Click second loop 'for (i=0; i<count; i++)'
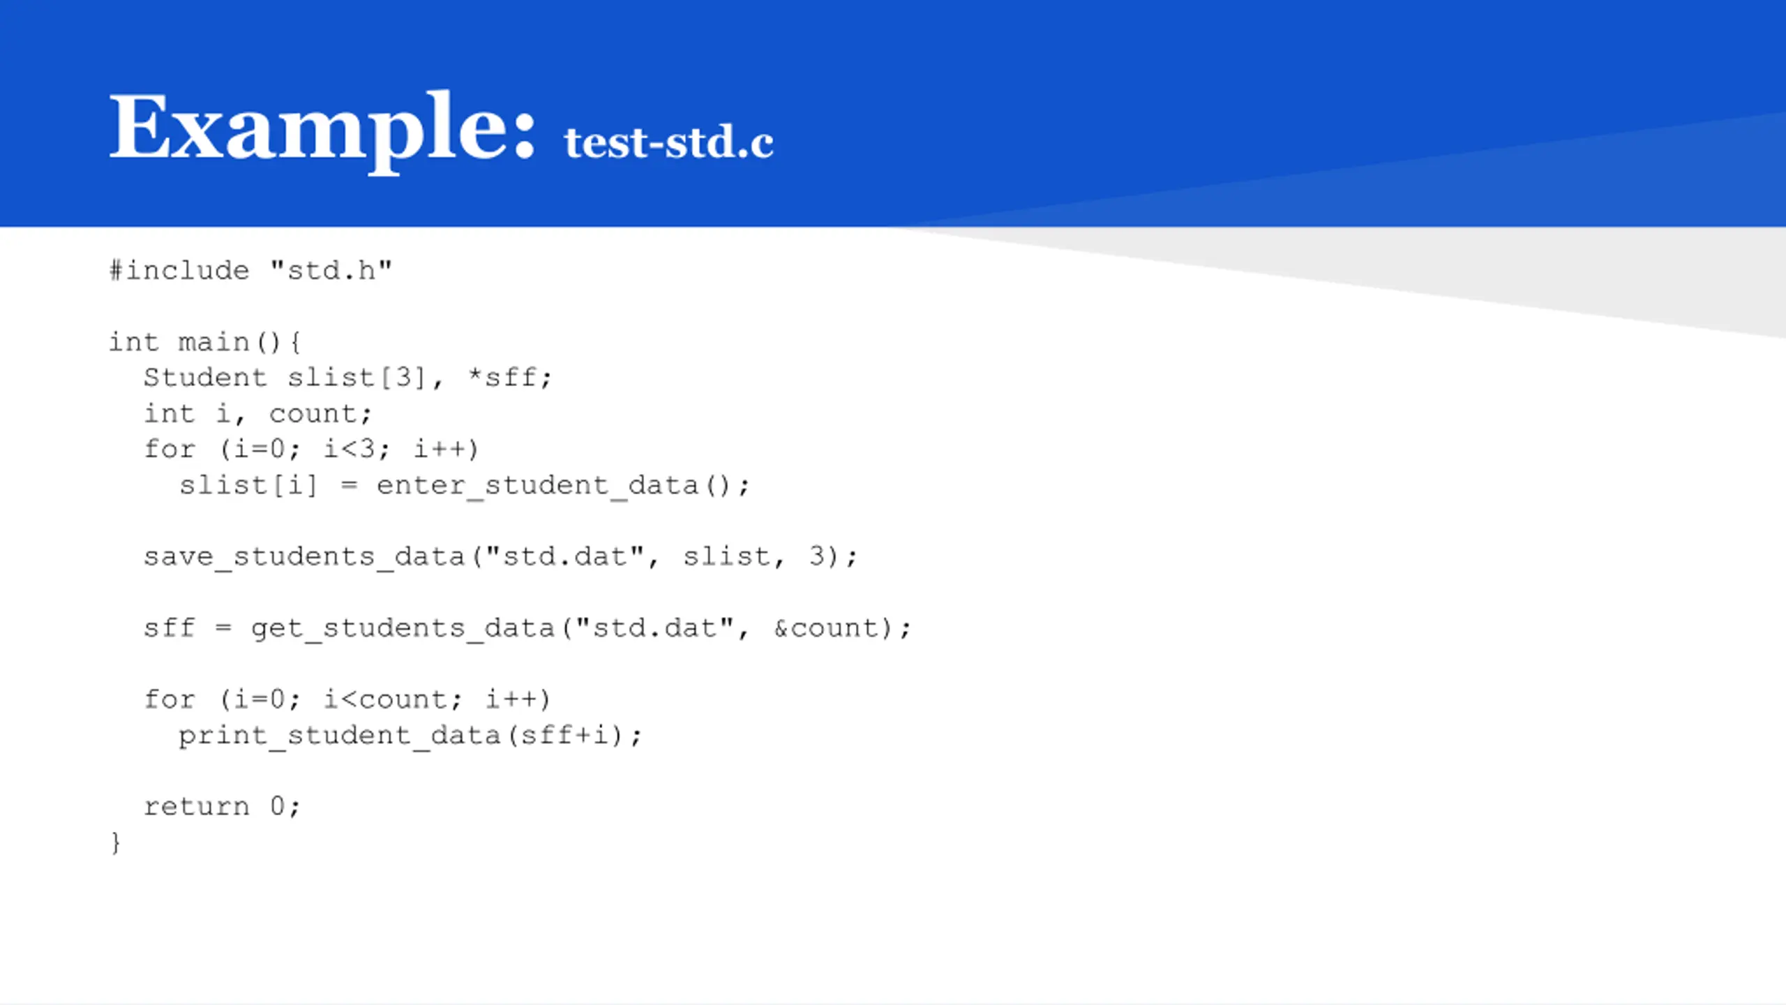 pyautogui.click(x=347, y=699)
